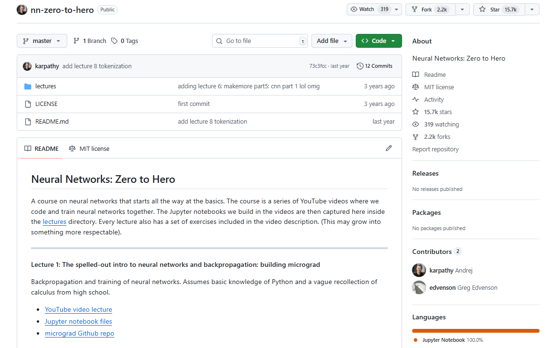552x348 pixels.
Task: Click the edvenson contributor avatar
Action: click(419, 287)
